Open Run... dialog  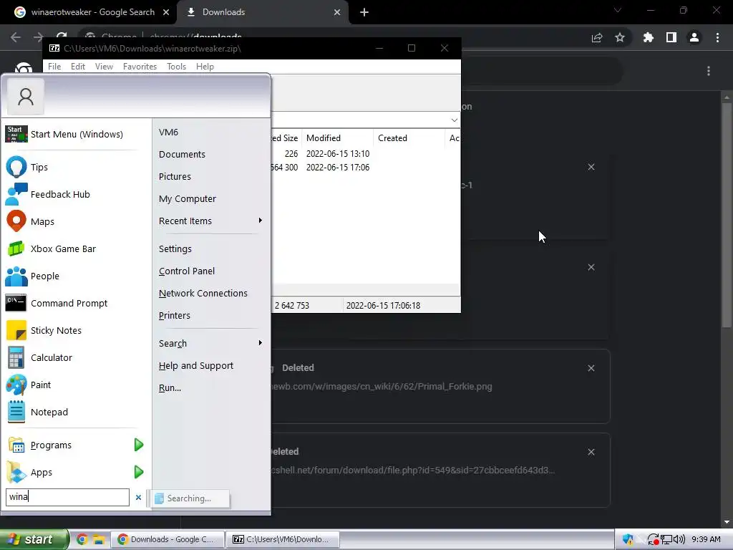click(170, 387)
